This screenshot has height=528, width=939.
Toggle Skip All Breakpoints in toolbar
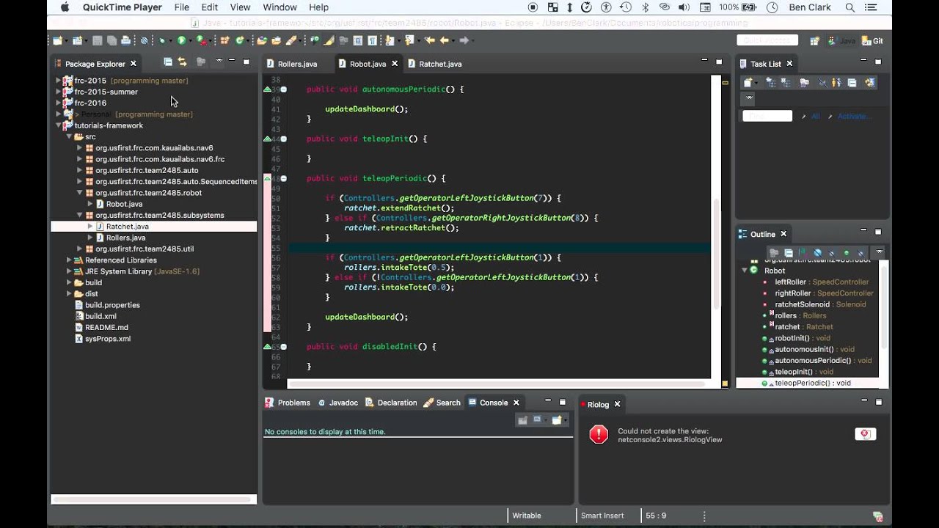(x=144, y=40)
